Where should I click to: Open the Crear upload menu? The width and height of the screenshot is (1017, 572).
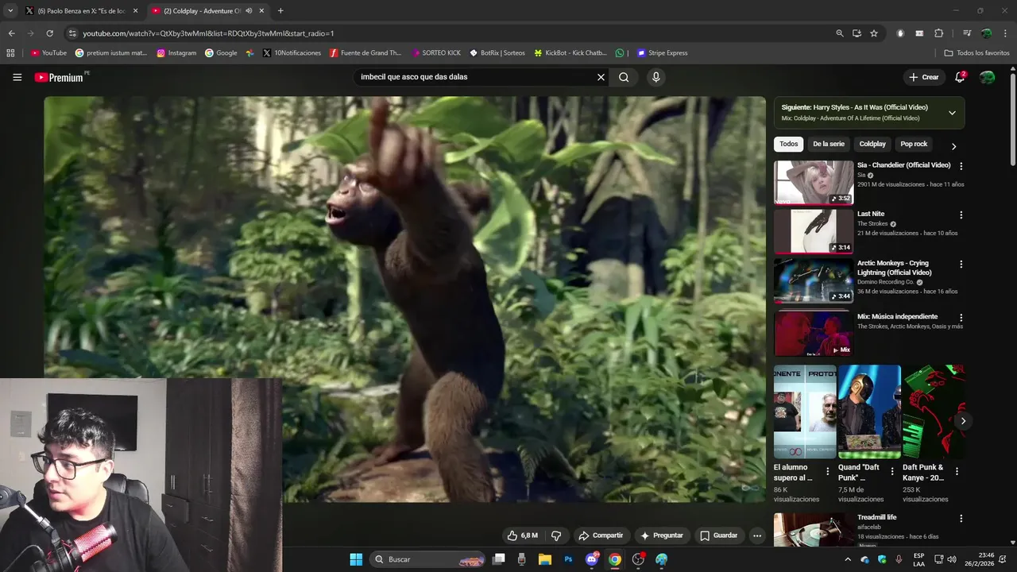point(924,77)
